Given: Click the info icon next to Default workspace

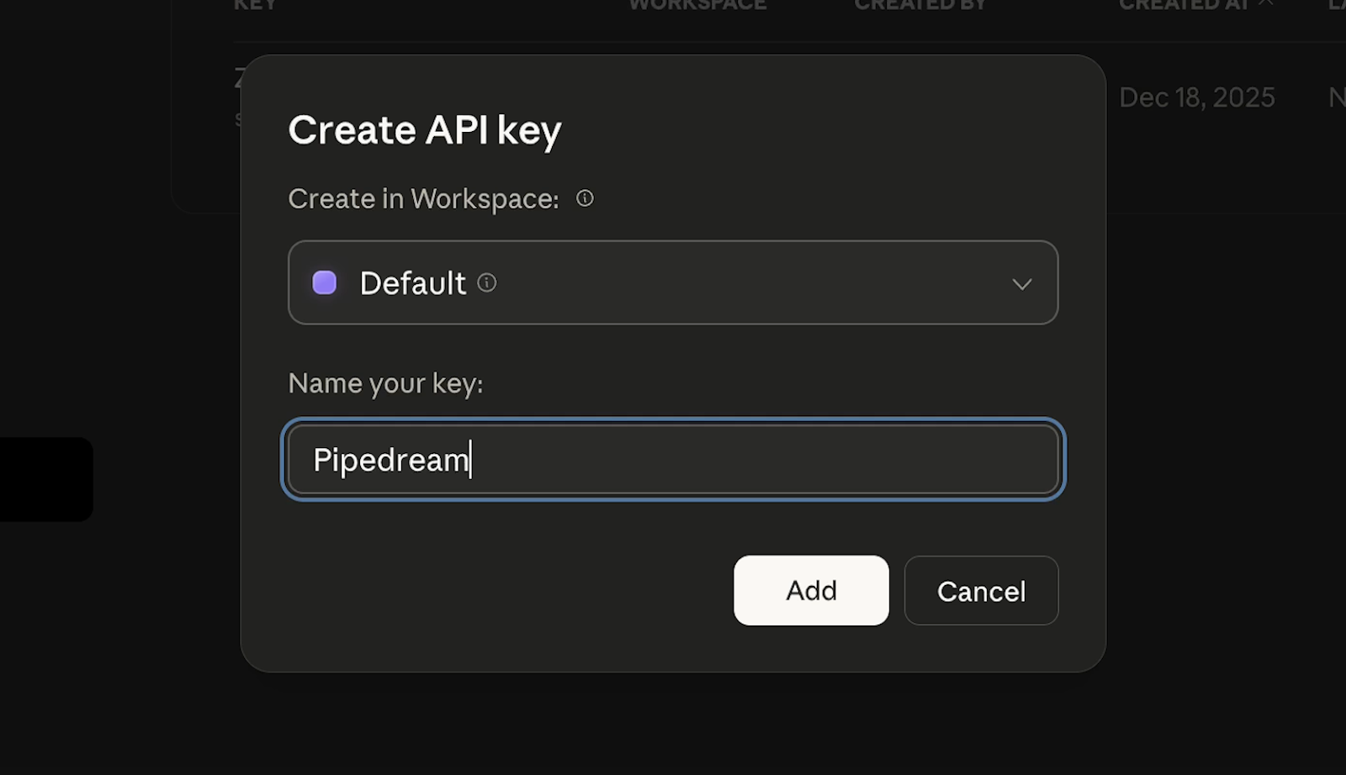Looking at the screenshot, I should pos(487,282).
